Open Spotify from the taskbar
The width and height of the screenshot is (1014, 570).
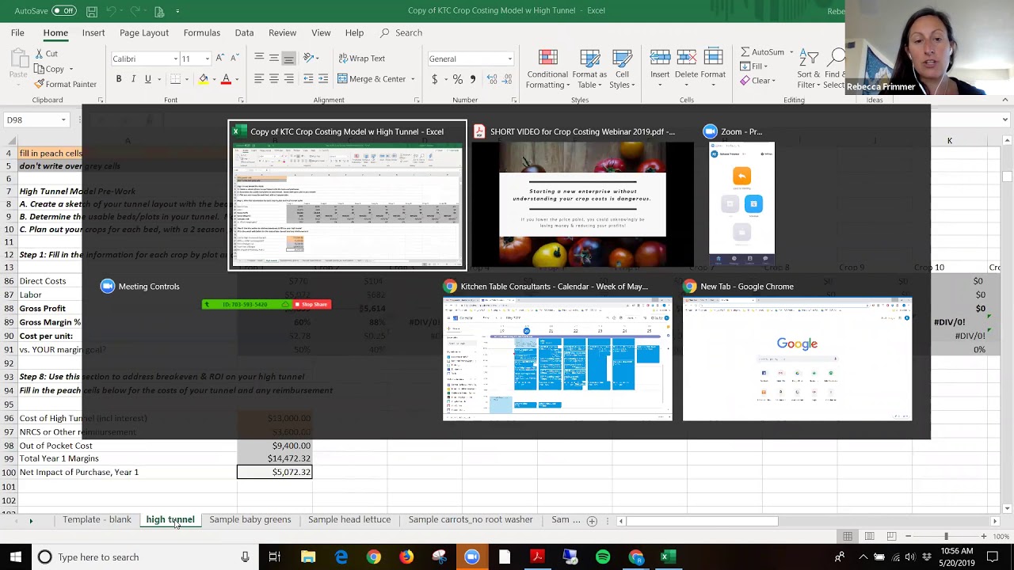(603, 557)
